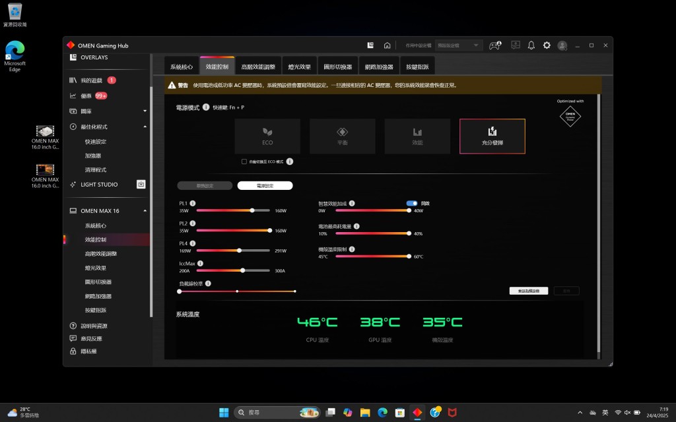The width and height of the screenshot is (676, 422).
Task: Click the 負載線校準 slider midpoint marker
Action: tap(237, 291)
